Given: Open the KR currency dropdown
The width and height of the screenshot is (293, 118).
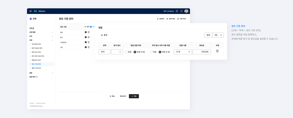Looking at the screenshot, I should coord(218,35).
